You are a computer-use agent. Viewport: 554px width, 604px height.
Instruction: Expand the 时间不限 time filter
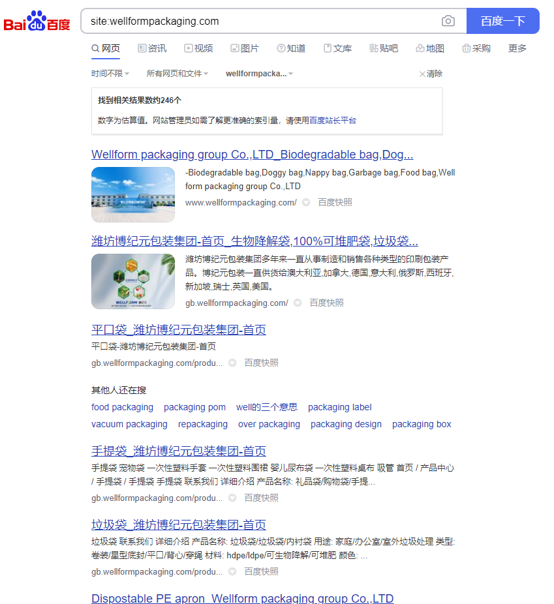[110, 74]
